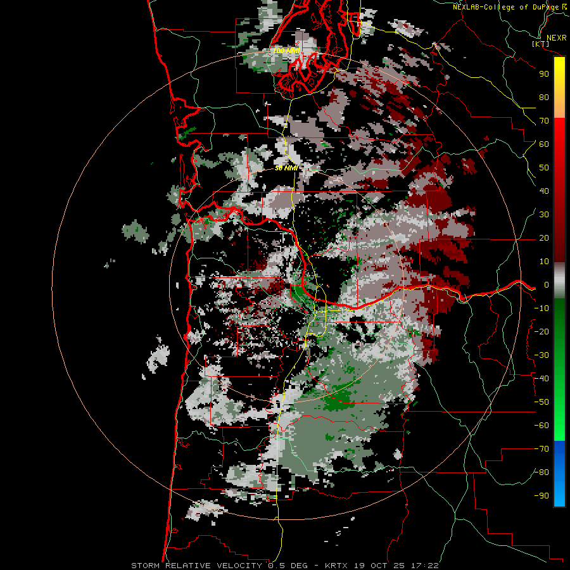The image size is (570, 570).
Task: Pick the yellow segment of the color bar
Action: 559,87
